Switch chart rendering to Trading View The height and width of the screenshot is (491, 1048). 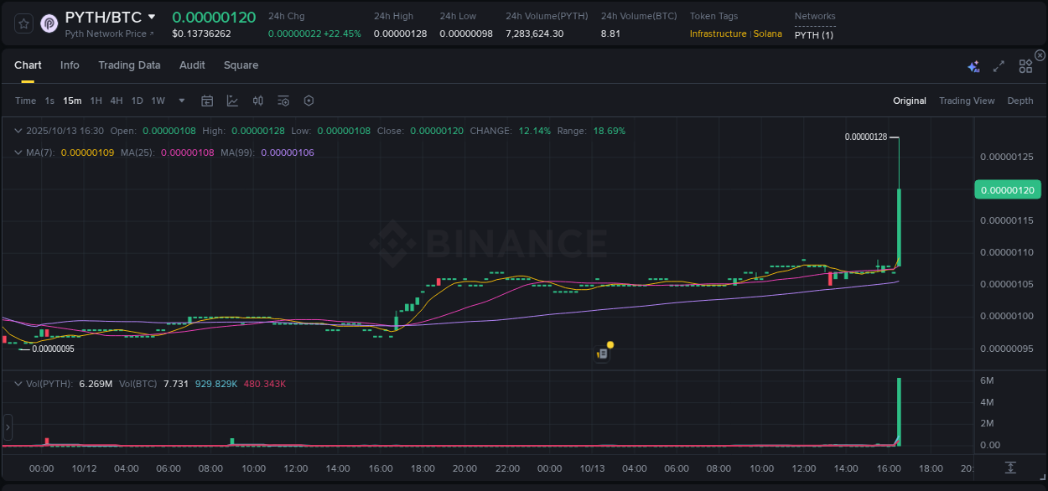tap(967, 101)
